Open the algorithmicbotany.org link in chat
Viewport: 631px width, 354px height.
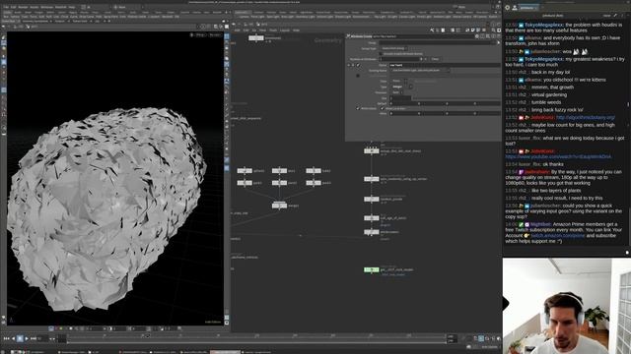586,118
